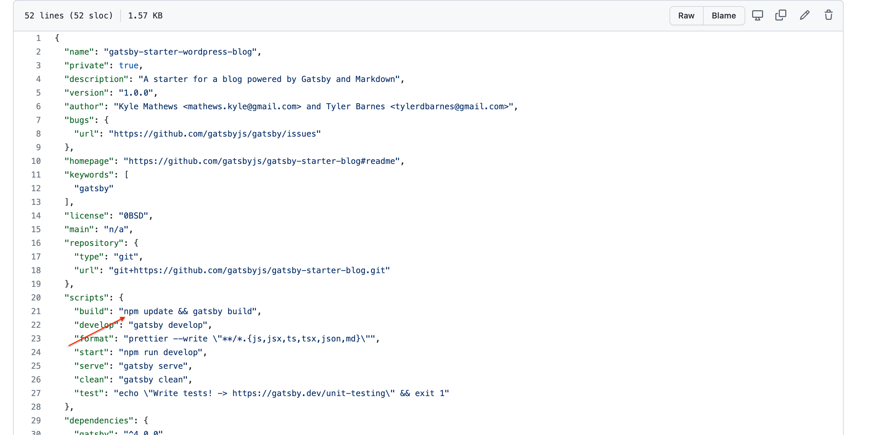Click the "start" key on line 24
871x435 pixels.
[92, 352]
